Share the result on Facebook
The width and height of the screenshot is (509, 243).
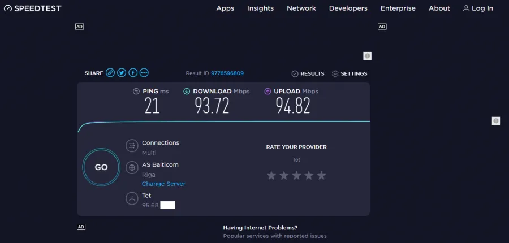pyautogui.click(x=133, y=73)
